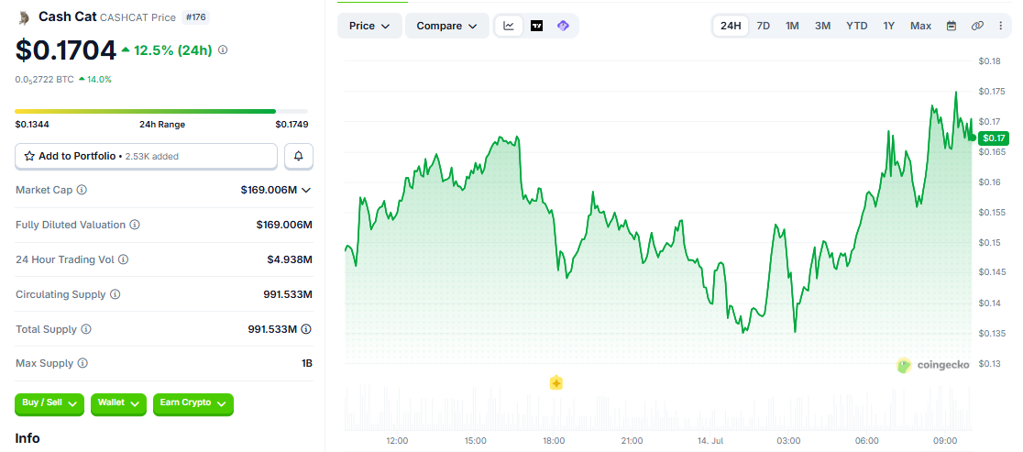This screenshot has width=1023, height=452.
Task: Click the 0.0₅2722 BTC price text
Action: pos(44,79)
